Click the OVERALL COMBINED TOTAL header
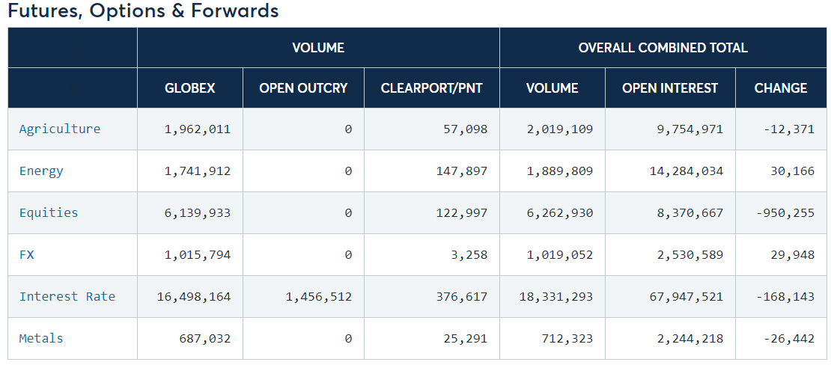831x365 pixels. pyautogui.click(x=663, y=48)
